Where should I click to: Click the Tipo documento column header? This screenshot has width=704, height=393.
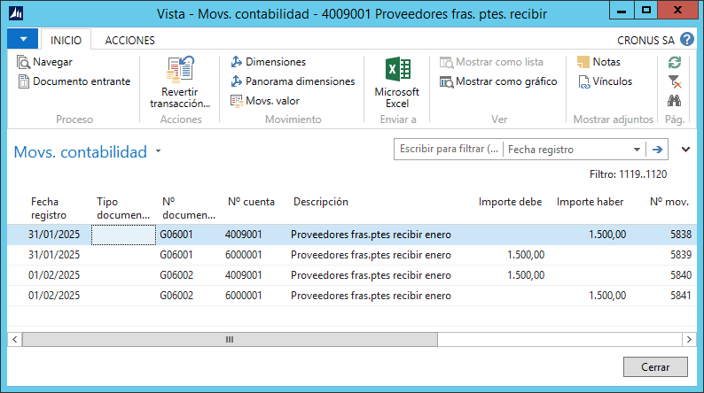tap(123, 208)
